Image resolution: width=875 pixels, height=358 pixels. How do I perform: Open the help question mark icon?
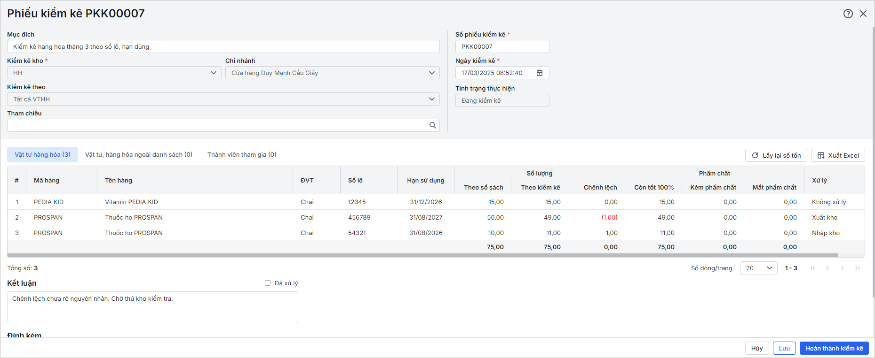848,14
